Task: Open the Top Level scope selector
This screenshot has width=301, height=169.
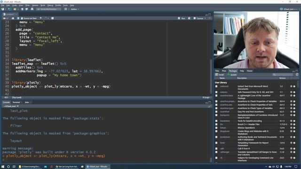Action: click(x=17, y=98)
